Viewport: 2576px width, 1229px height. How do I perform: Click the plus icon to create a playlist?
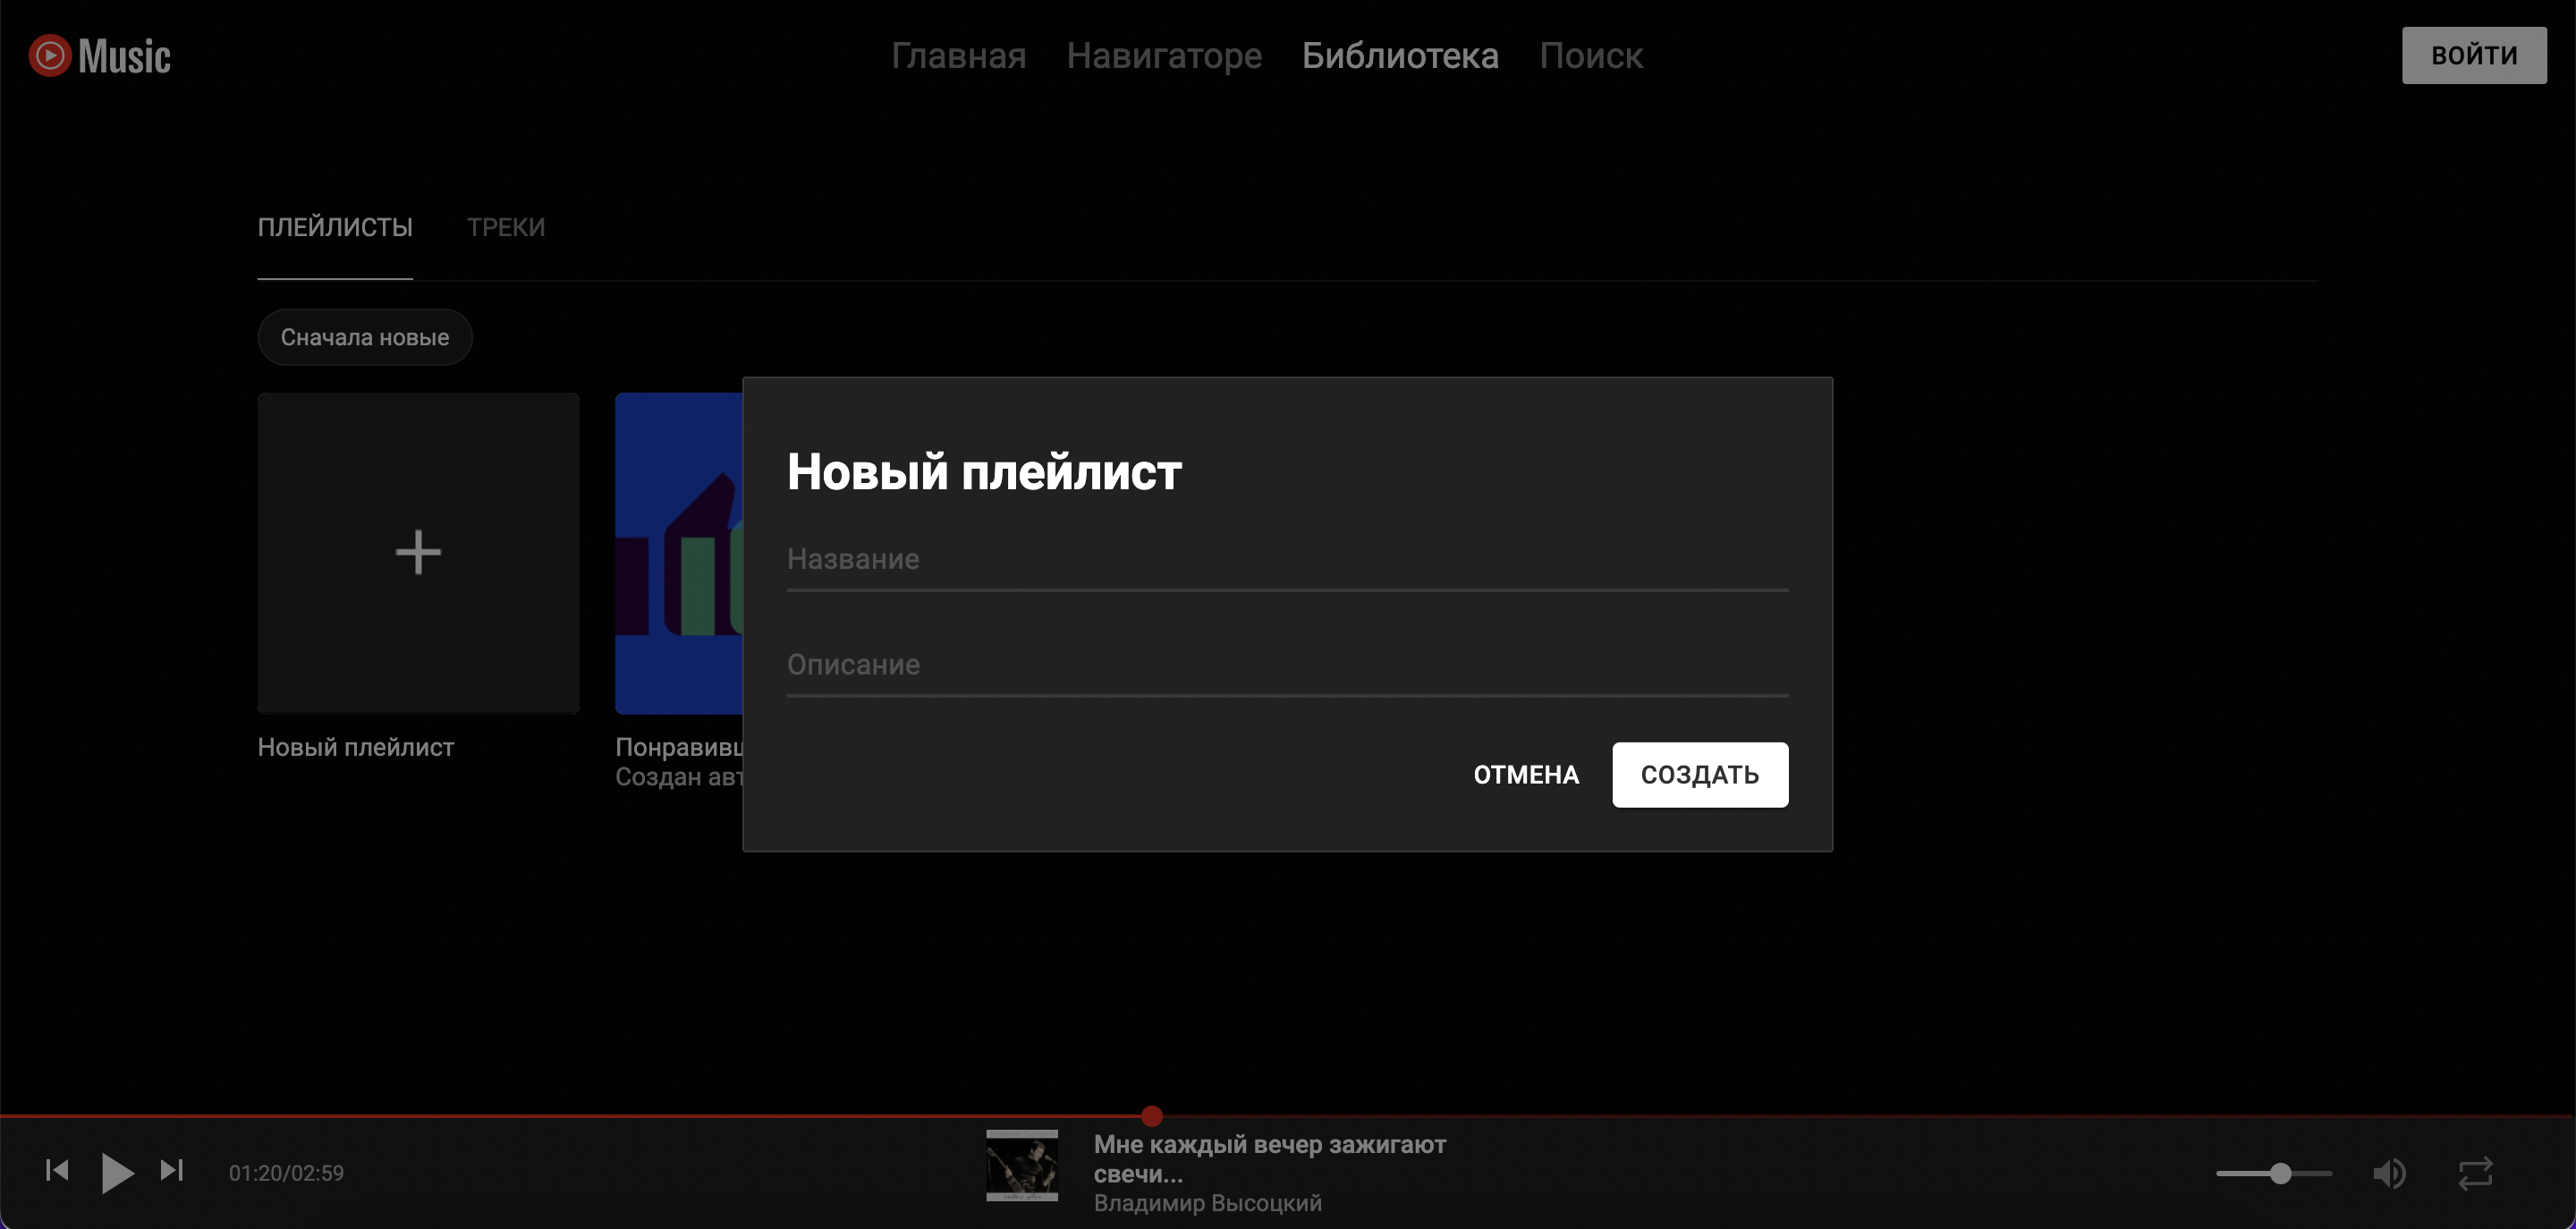[x=417, y=551]
